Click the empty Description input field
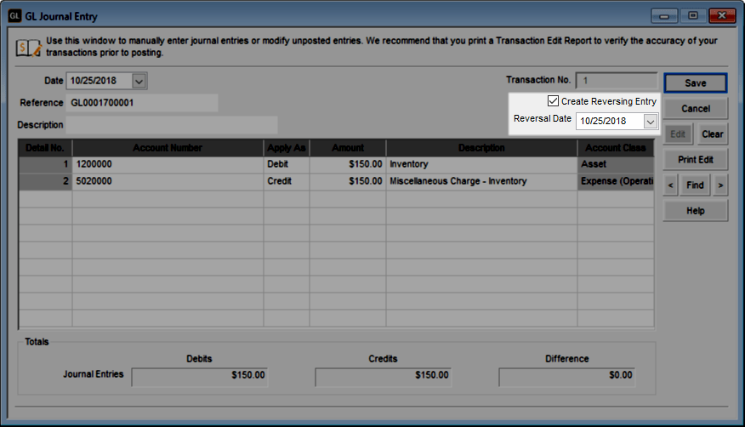Viewport: 745px width, 427px height. click(x=172, y=125)
